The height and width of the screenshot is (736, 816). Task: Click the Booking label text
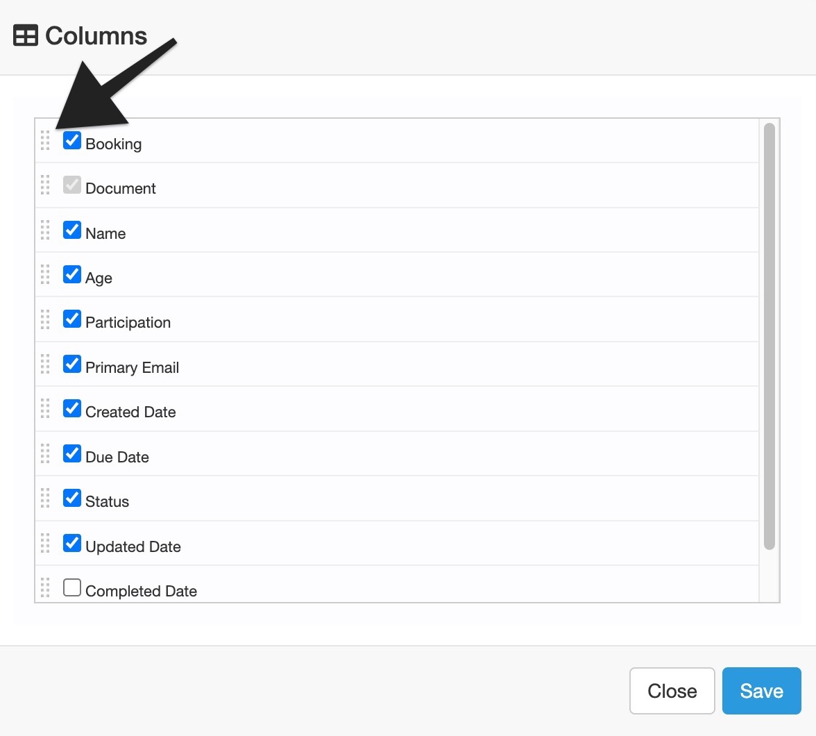tap(114, 144)
